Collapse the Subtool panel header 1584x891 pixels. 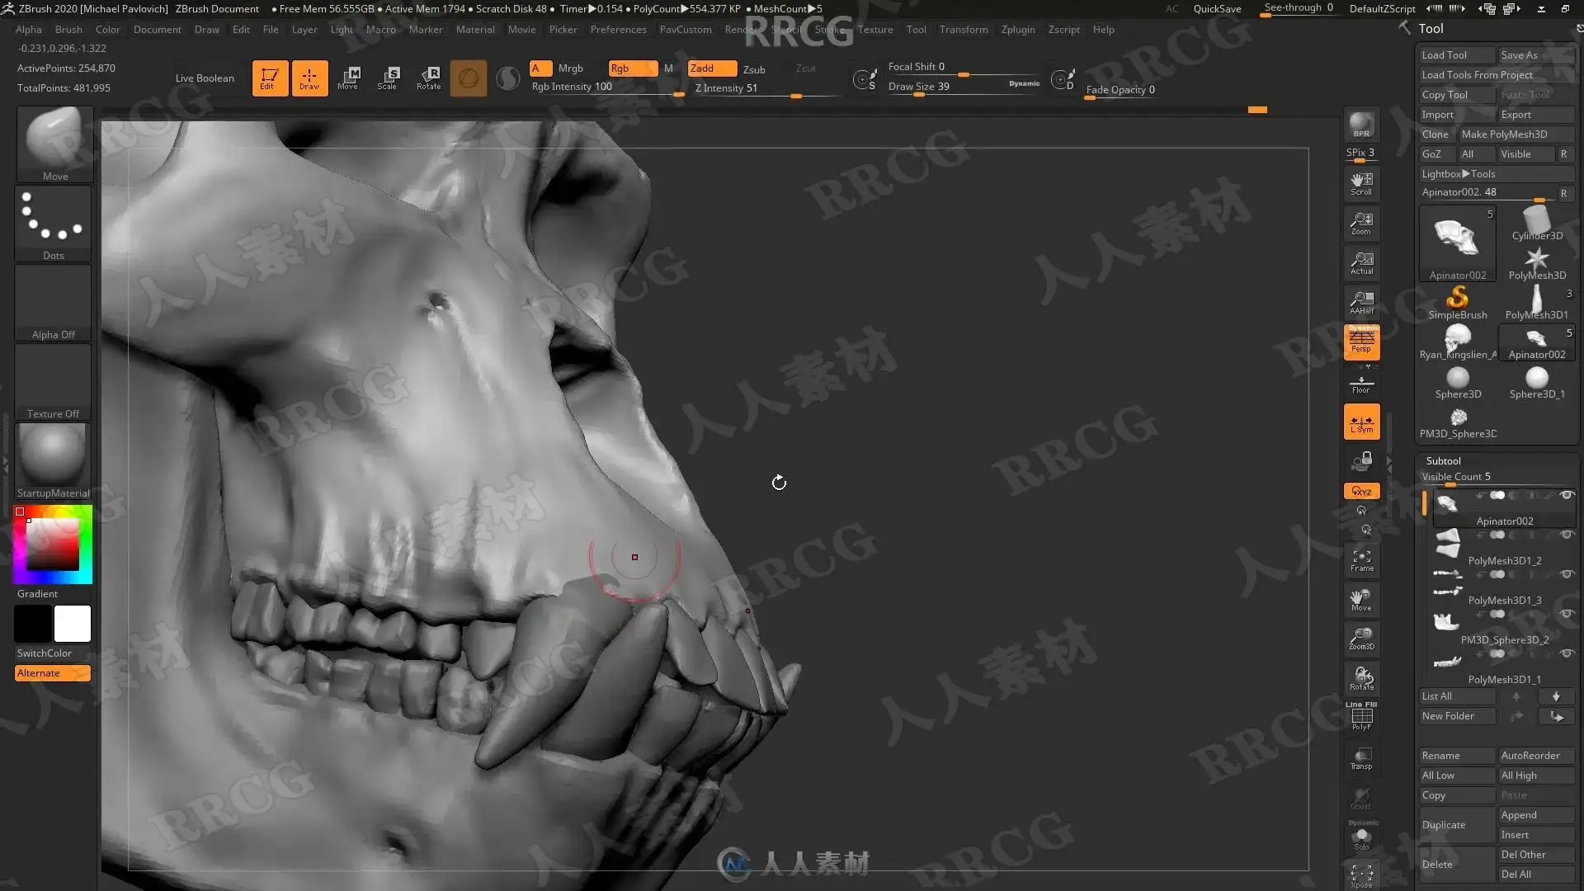pos(1443,461)
